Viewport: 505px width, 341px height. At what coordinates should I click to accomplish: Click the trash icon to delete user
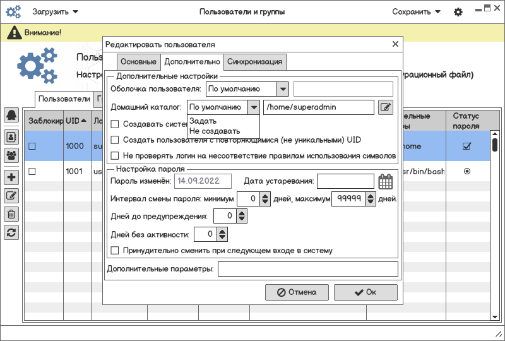(x=11, y=214)
